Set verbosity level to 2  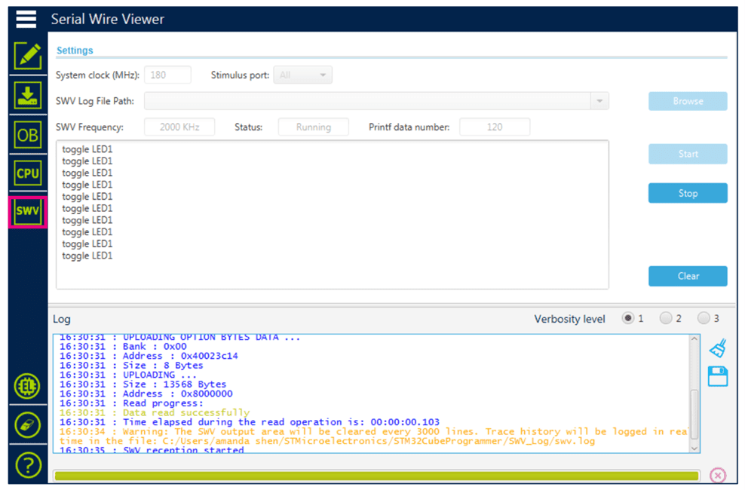coord(666,318)
